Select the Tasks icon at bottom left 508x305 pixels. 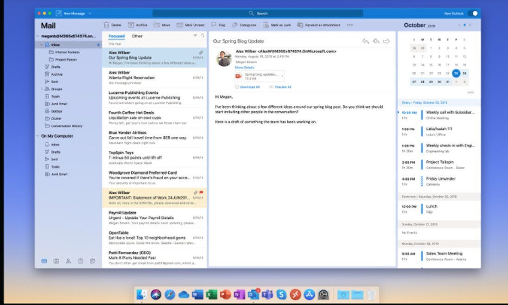coord(81,261)
